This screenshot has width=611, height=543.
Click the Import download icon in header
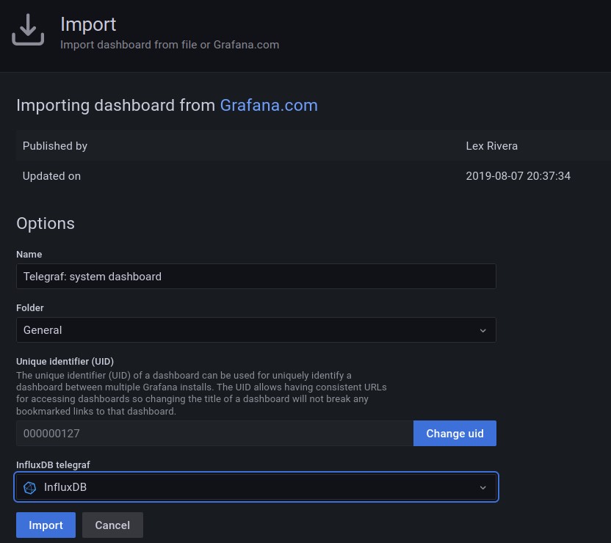(x=27, y=30)
